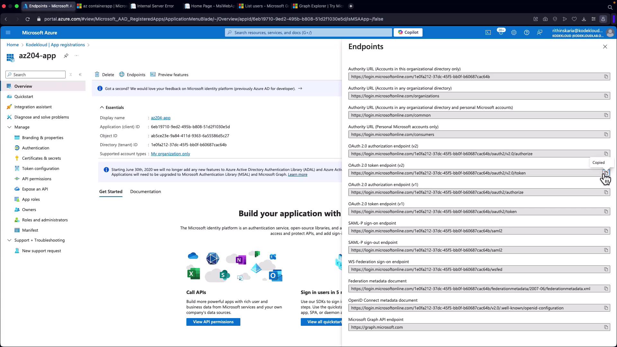Open Azure Cloud Shell icon
This screenshot has width=617, height=347.
[x=488, y=32]
